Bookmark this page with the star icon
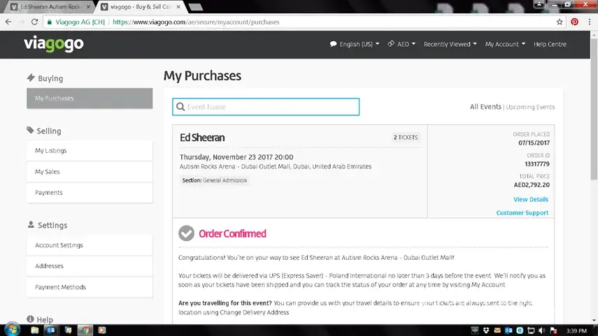This screenshot has width=598, height=336. 560,22
